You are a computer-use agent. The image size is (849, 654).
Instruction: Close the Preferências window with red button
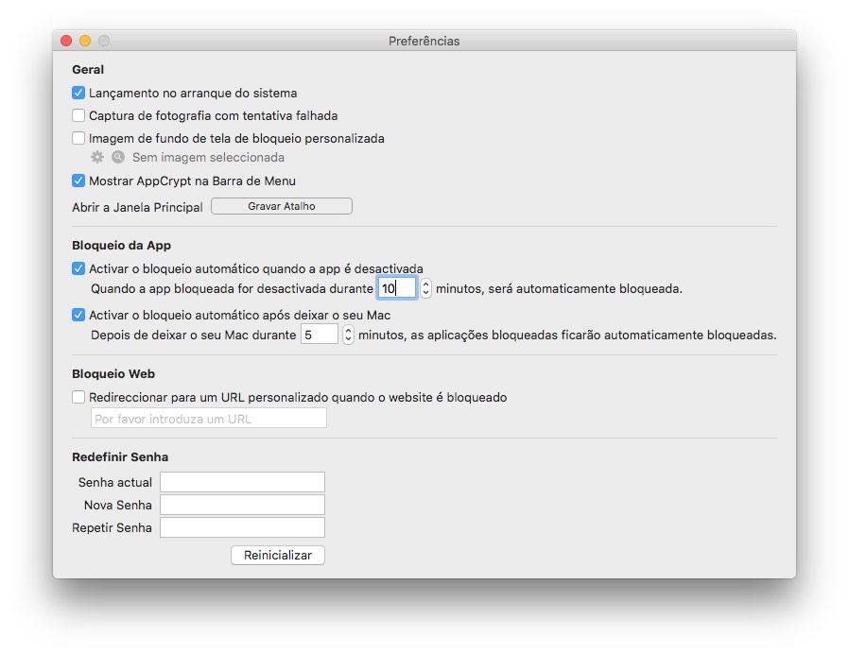[66, 41]
